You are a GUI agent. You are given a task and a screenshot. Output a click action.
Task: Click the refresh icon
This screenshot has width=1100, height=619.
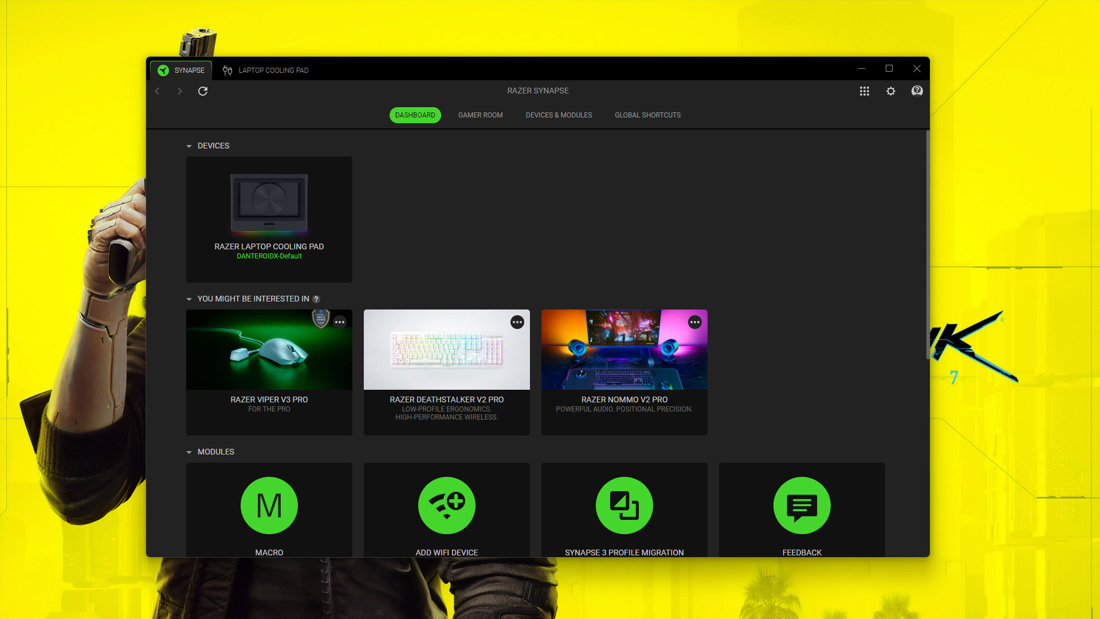pos(203,91)
